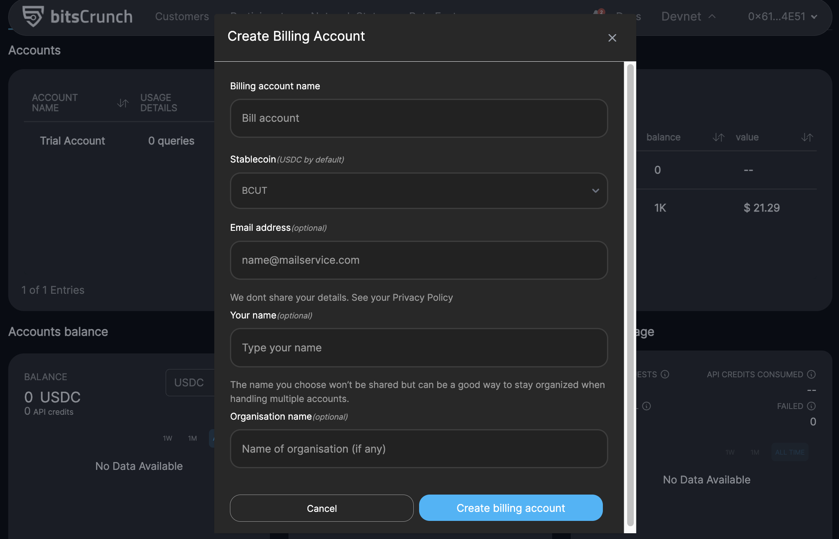Click the 1K balance cell
This screenshot has width=839, height=539.
pos(660,208)
